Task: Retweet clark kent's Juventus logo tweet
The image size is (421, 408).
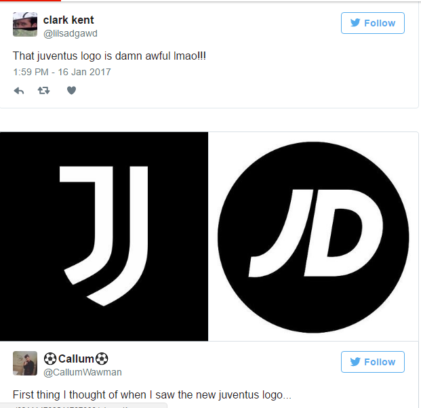Action: pos(43,90)
